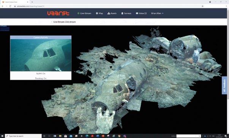Go forward in the browser

6,6
